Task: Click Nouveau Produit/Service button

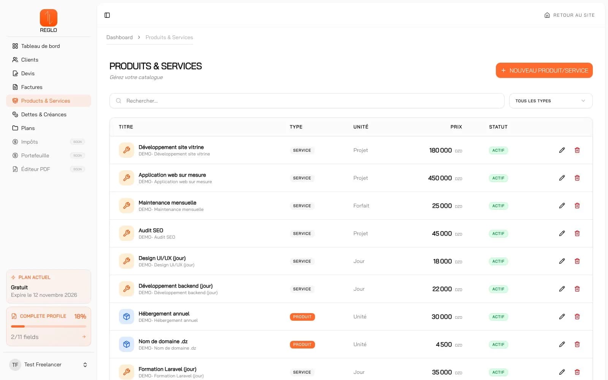Action: (544, 70)
